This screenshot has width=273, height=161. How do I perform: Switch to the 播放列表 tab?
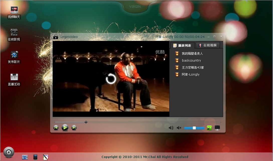click(x=182, y=46)
